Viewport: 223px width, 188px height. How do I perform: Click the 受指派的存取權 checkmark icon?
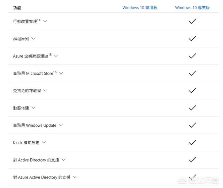point(192,90)
